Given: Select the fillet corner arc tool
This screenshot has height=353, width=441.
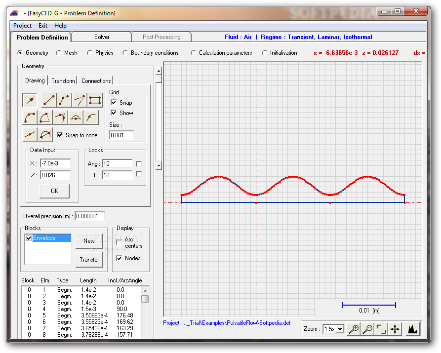Looking at the screenshot, I should 60,118.
